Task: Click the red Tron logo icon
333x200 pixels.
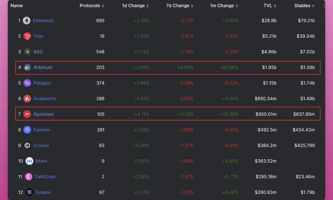Action: tap(27, 36)
